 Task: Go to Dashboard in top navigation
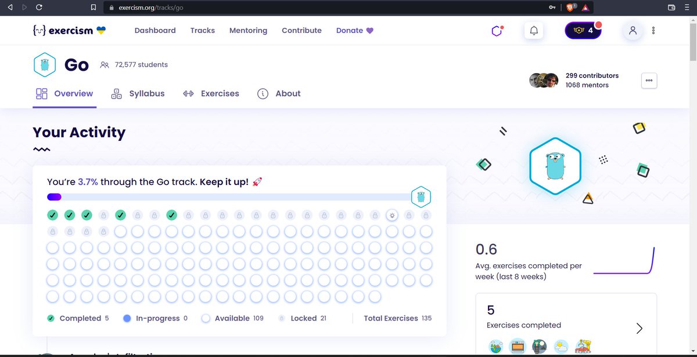coord(155,31)
